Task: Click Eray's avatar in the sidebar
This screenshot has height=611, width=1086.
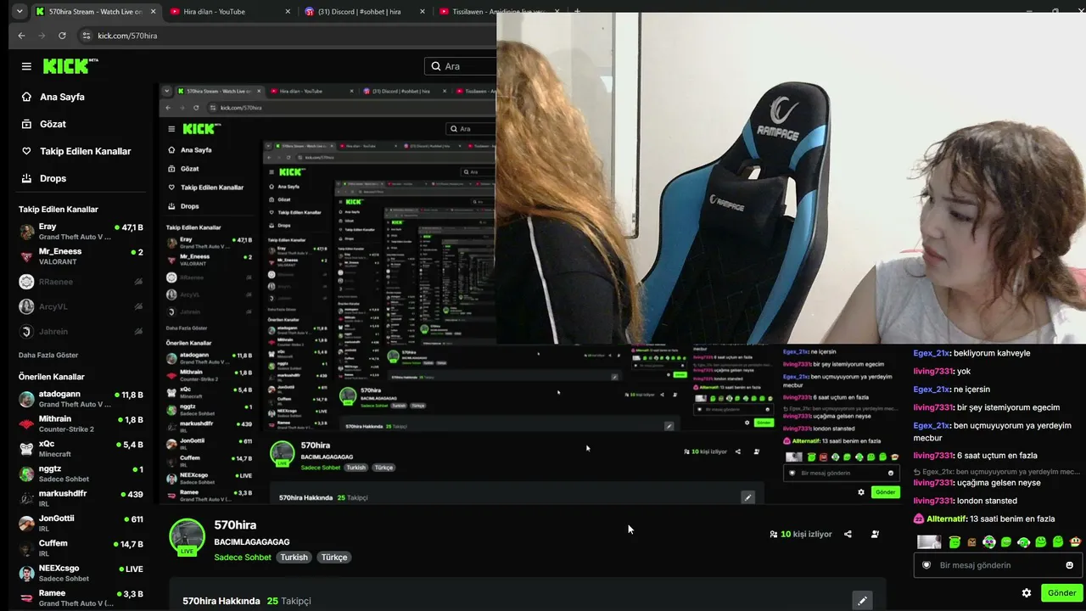Action: click(x=27, y=232)
